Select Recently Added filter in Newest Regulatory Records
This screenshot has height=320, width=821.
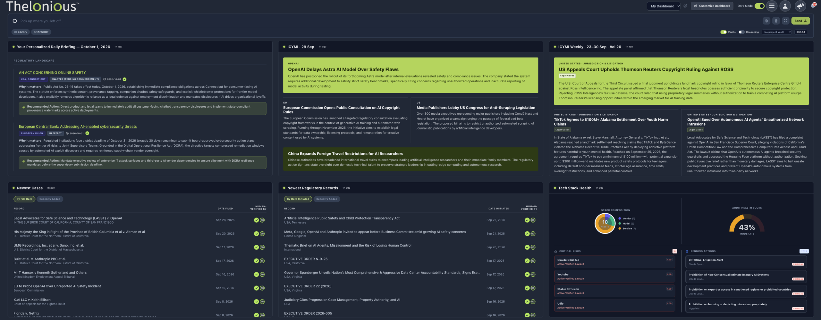click(x=326, y=199)
